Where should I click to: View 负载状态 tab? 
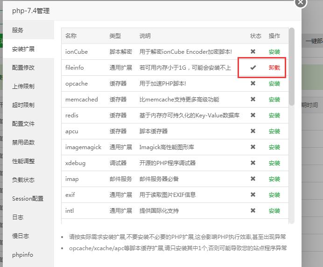(x=28, y=180)
